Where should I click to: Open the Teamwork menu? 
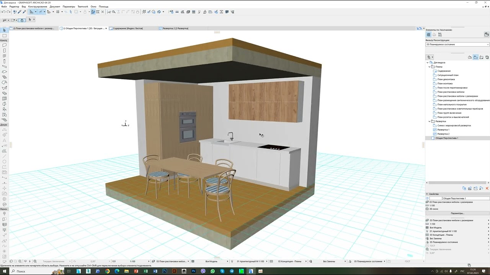[x=83, y=6]
